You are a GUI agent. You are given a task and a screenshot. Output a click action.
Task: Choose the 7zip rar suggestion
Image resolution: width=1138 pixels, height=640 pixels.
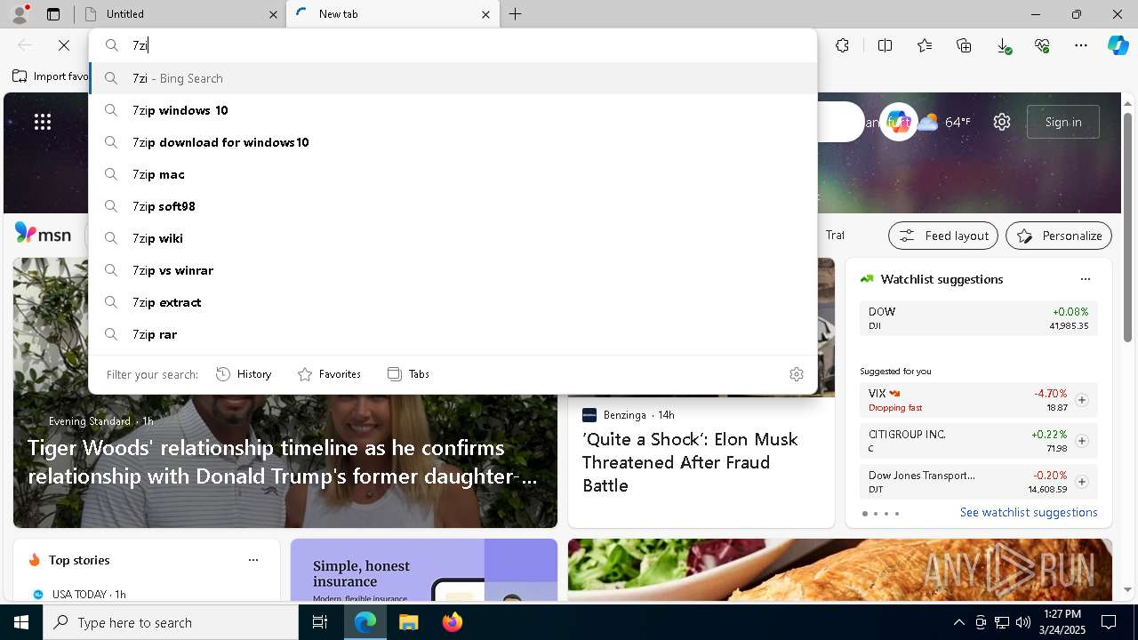[453, 334]
